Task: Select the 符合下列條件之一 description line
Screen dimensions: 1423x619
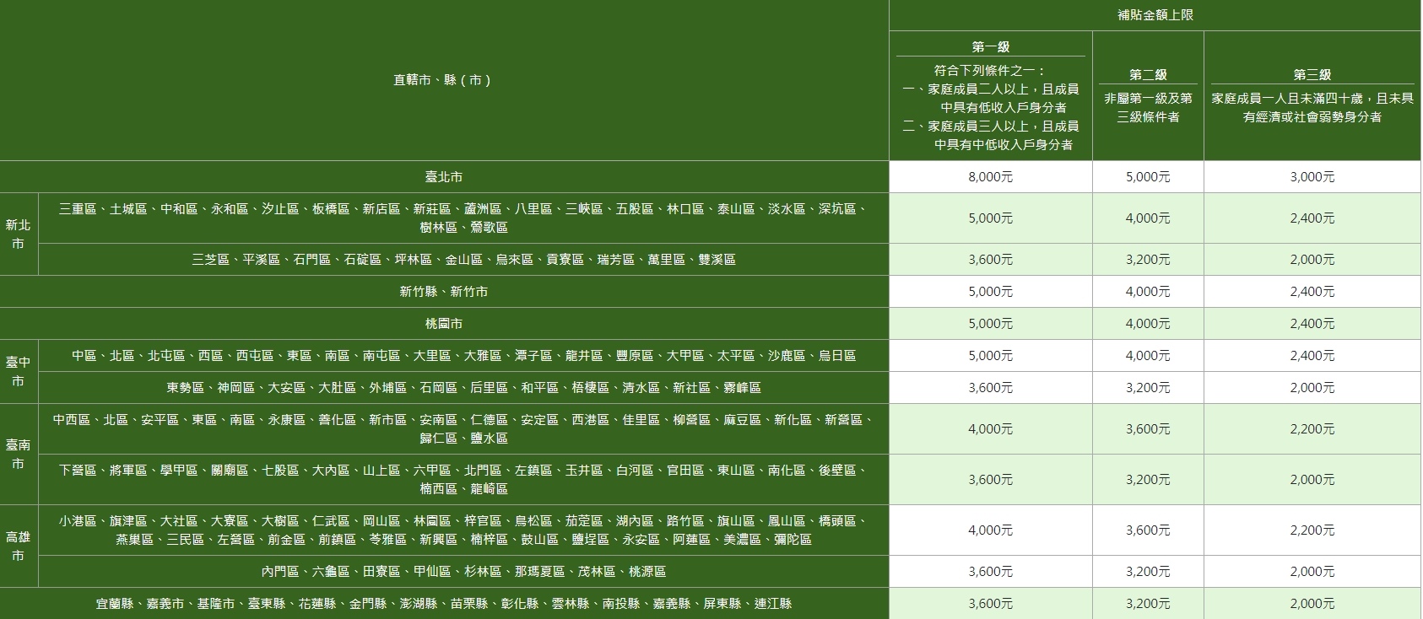Action: coord(990,71)
